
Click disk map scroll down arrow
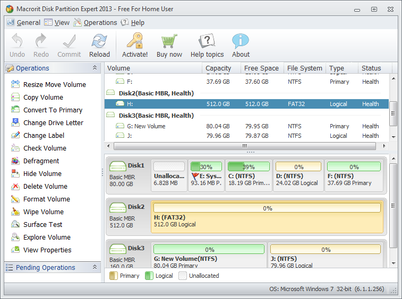[x=394, y=263]
